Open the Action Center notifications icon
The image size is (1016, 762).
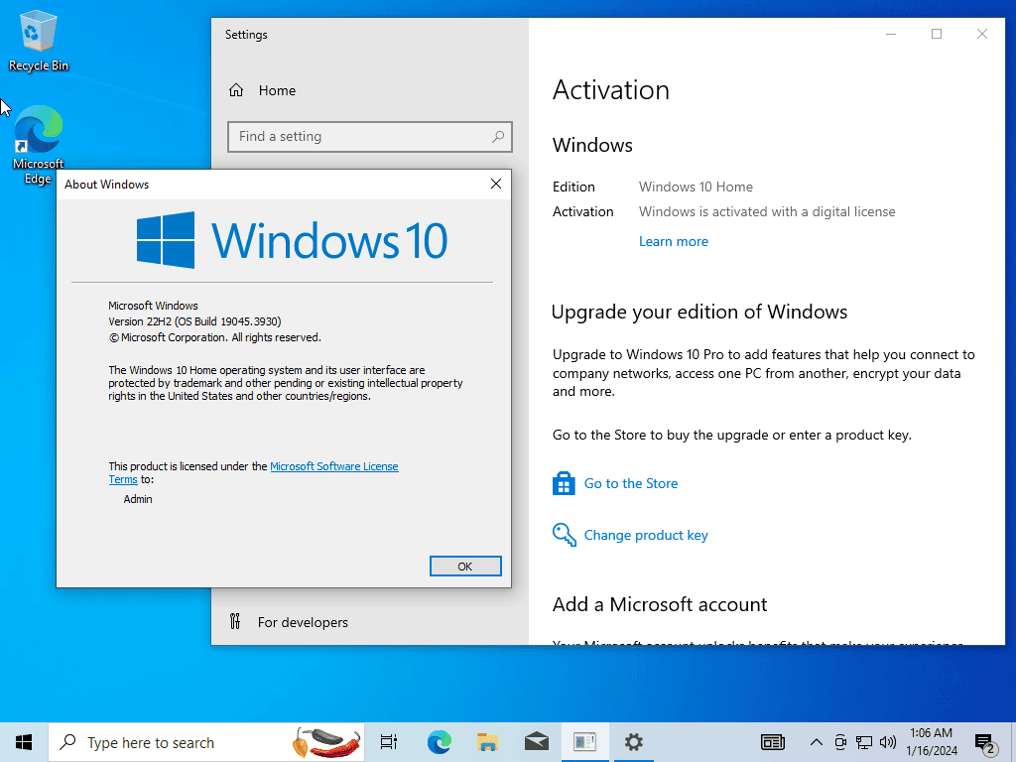(985, 744)
